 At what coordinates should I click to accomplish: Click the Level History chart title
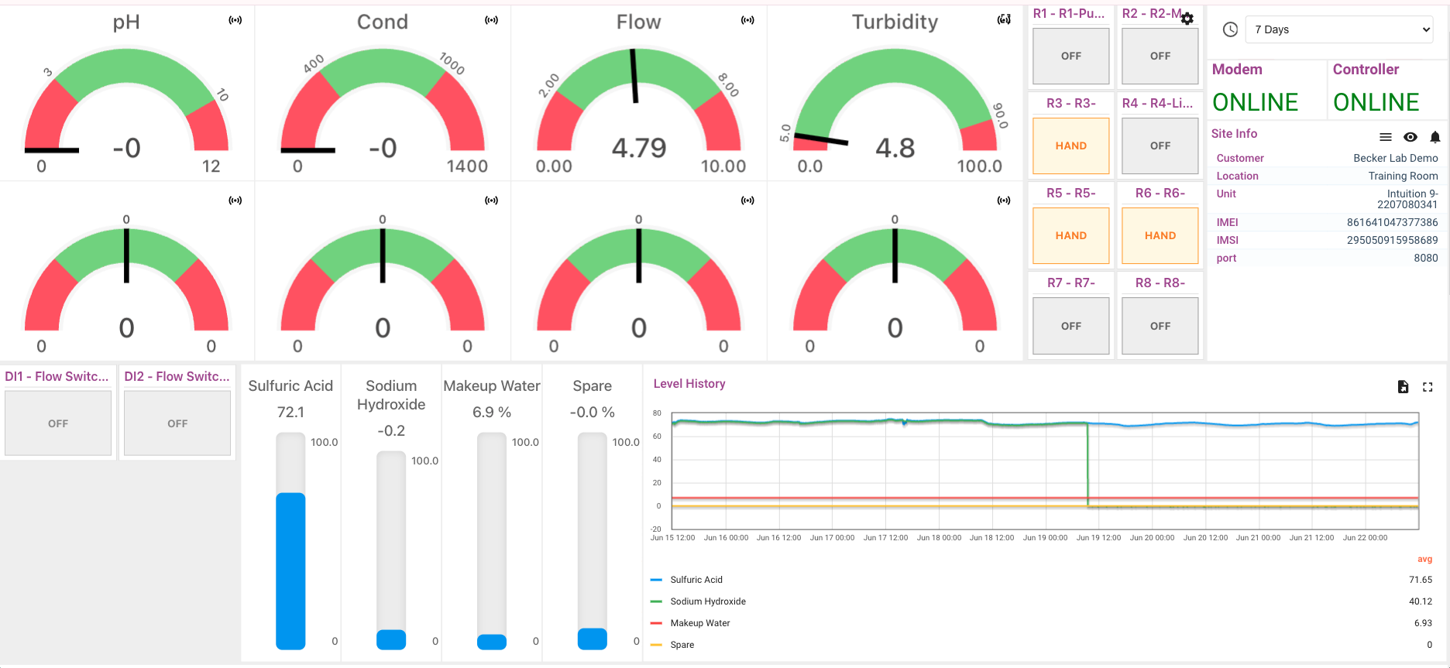689,384
